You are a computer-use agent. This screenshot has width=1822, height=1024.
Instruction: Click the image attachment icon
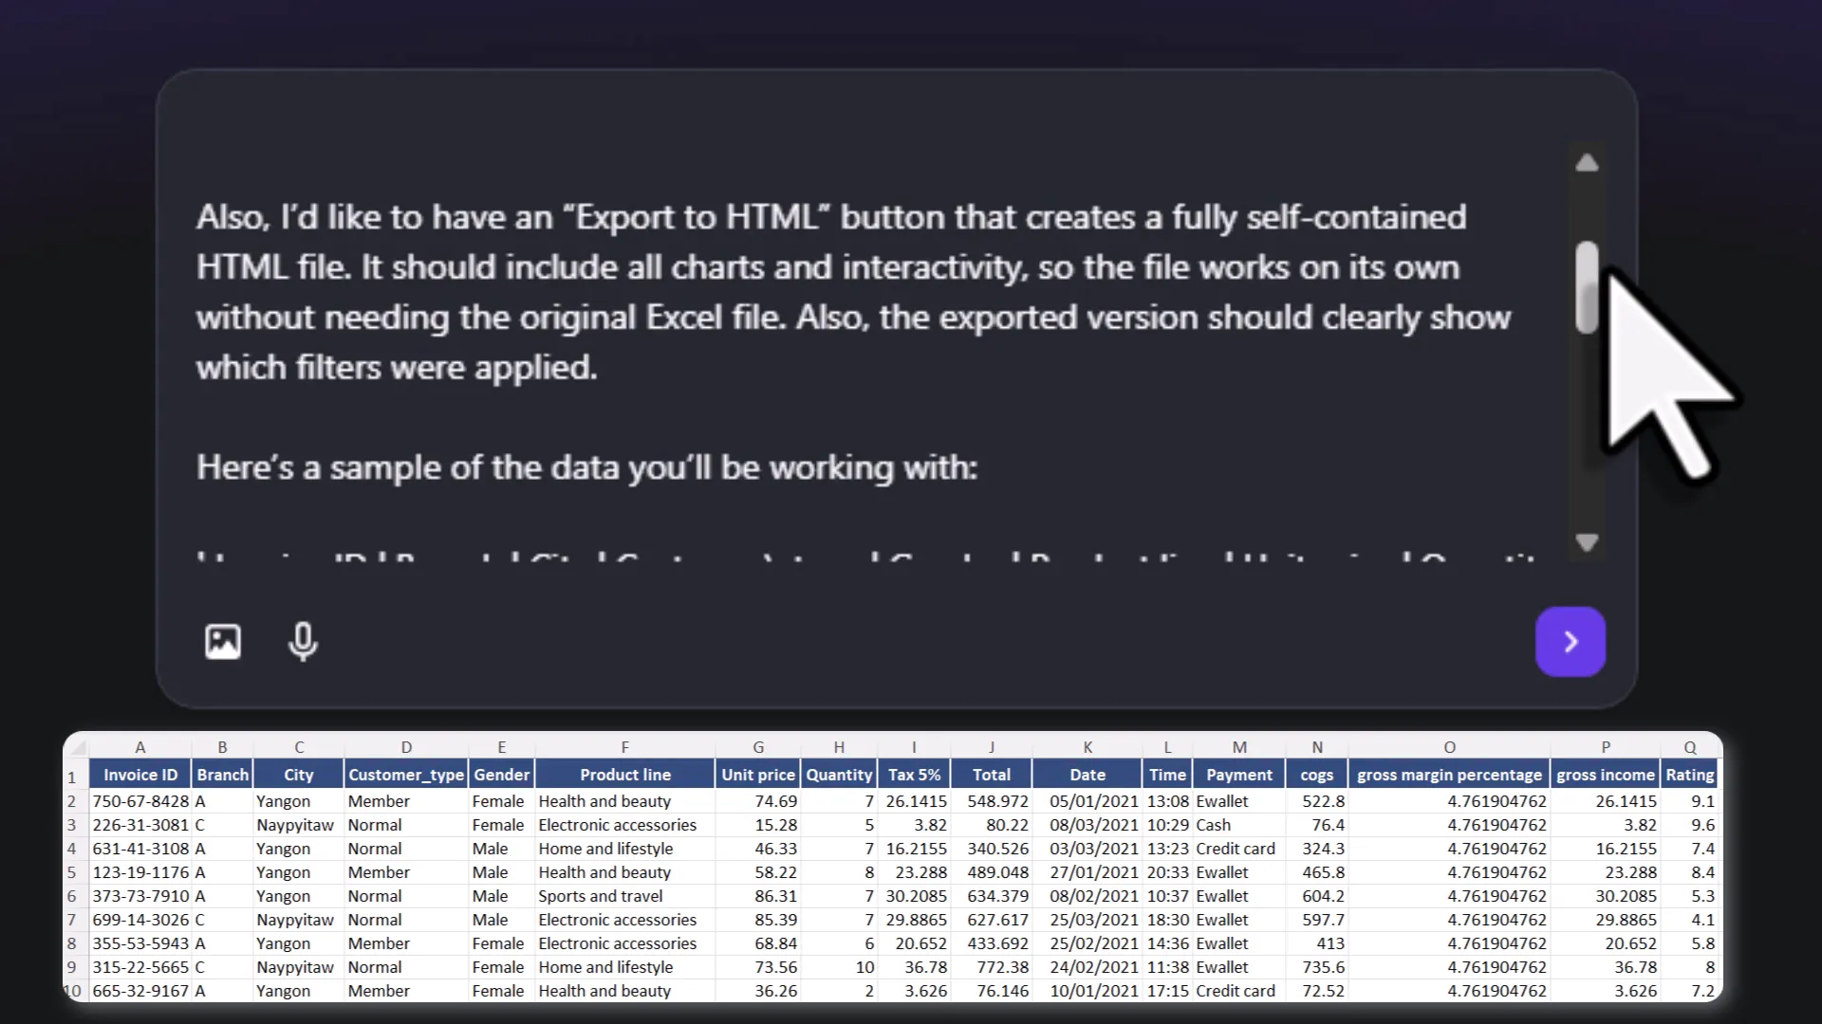[x=222, y=642]
